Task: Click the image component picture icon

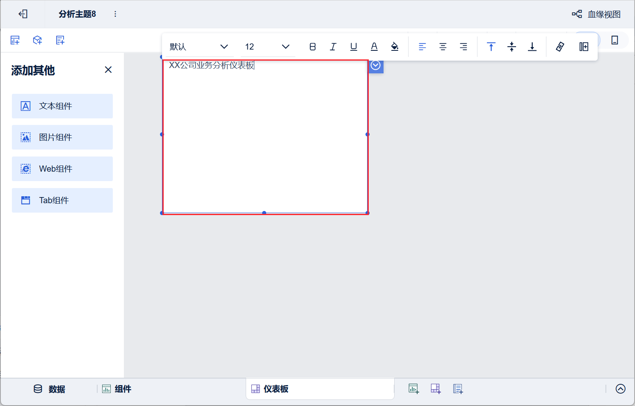Action: 25,137
